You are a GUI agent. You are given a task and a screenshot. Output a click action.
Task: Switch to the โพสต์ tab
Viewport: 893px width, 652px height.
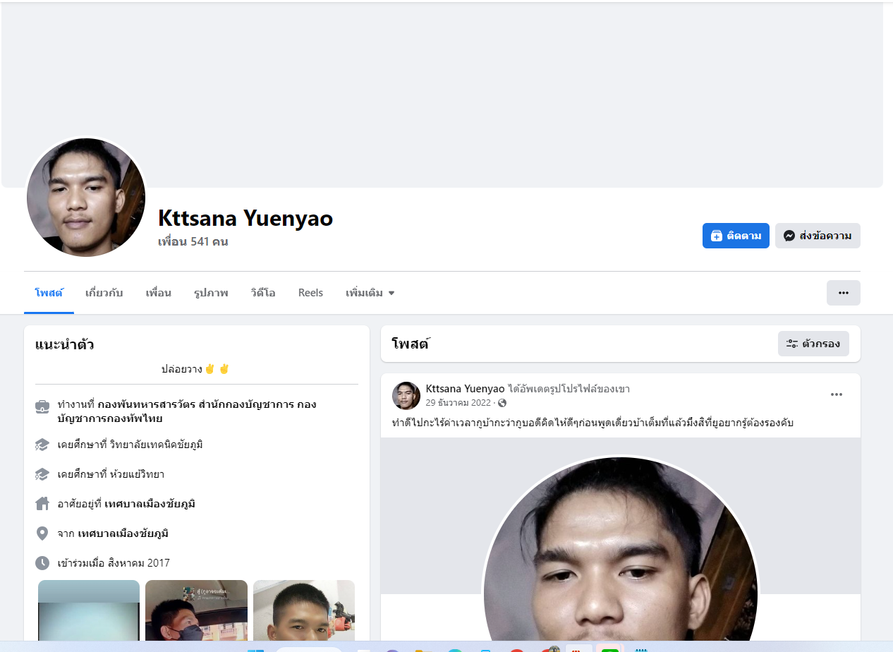pyautogui.click(x=49, y=293)
